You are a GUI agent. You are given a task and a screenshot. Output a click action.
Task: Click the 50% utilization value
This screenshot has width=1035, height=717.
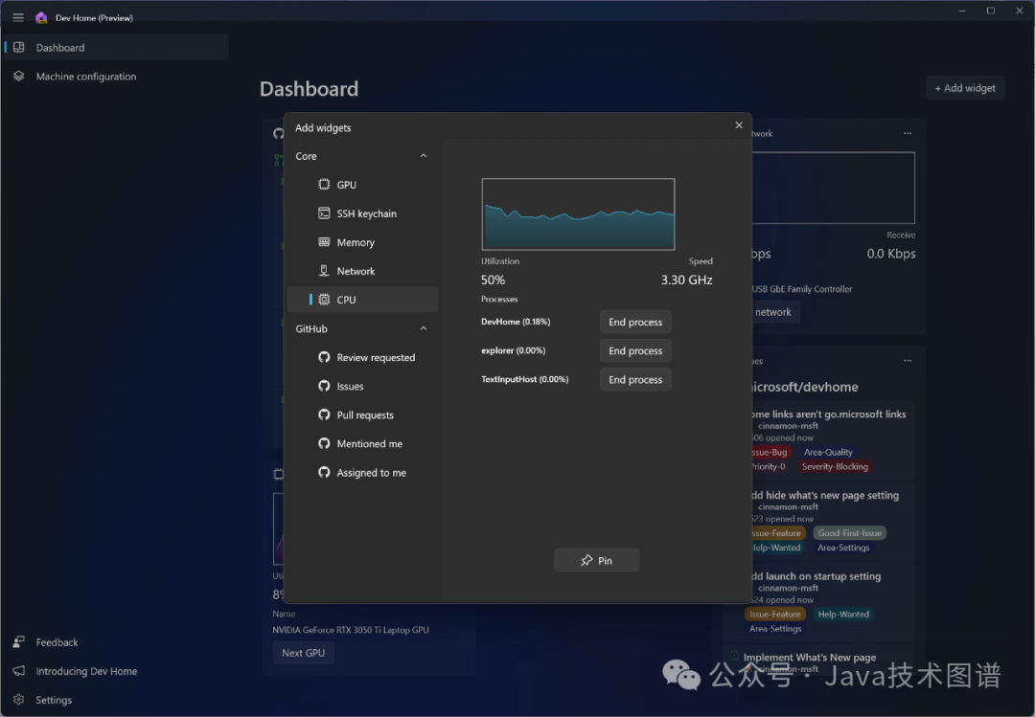point(494,280)
